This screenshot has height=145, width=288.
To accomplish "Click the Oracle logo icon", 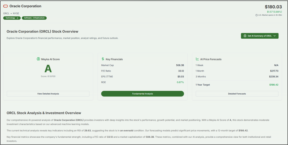I will [6, 6].
